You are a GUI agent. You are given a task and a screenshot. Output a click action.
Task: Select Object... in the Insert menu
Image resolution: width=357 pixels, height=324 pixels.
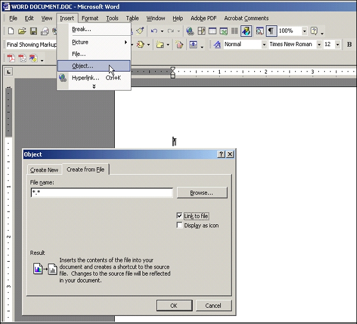click(94, 66)
